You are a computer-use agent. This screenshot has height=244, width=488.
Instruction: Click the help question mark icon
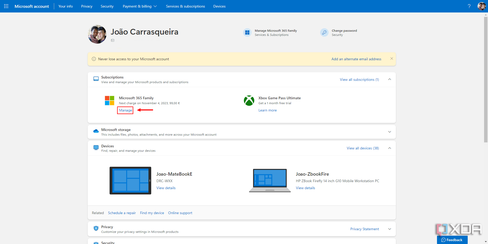[x=469, y=6]
